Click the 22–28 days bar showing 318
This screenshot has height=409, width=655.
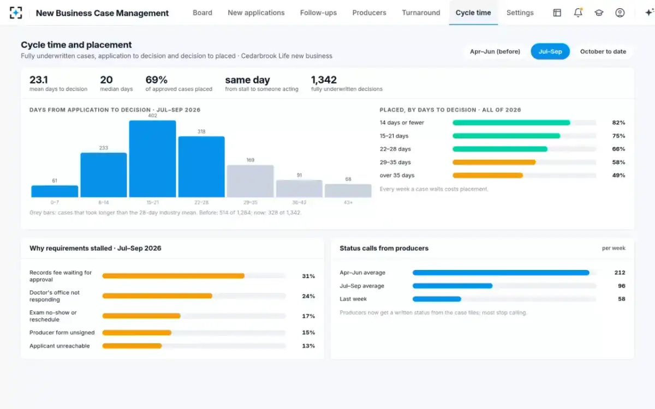coord(201,167)
